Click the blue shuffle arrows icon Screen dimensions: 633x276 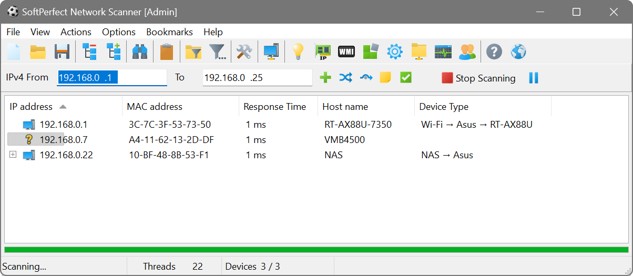pos(345,78)
